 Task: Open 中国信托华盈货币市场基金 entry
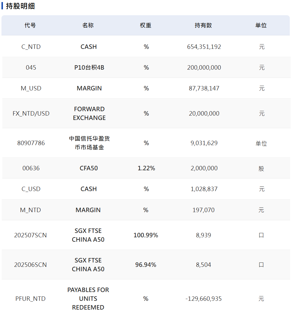(x=89, y=143)
